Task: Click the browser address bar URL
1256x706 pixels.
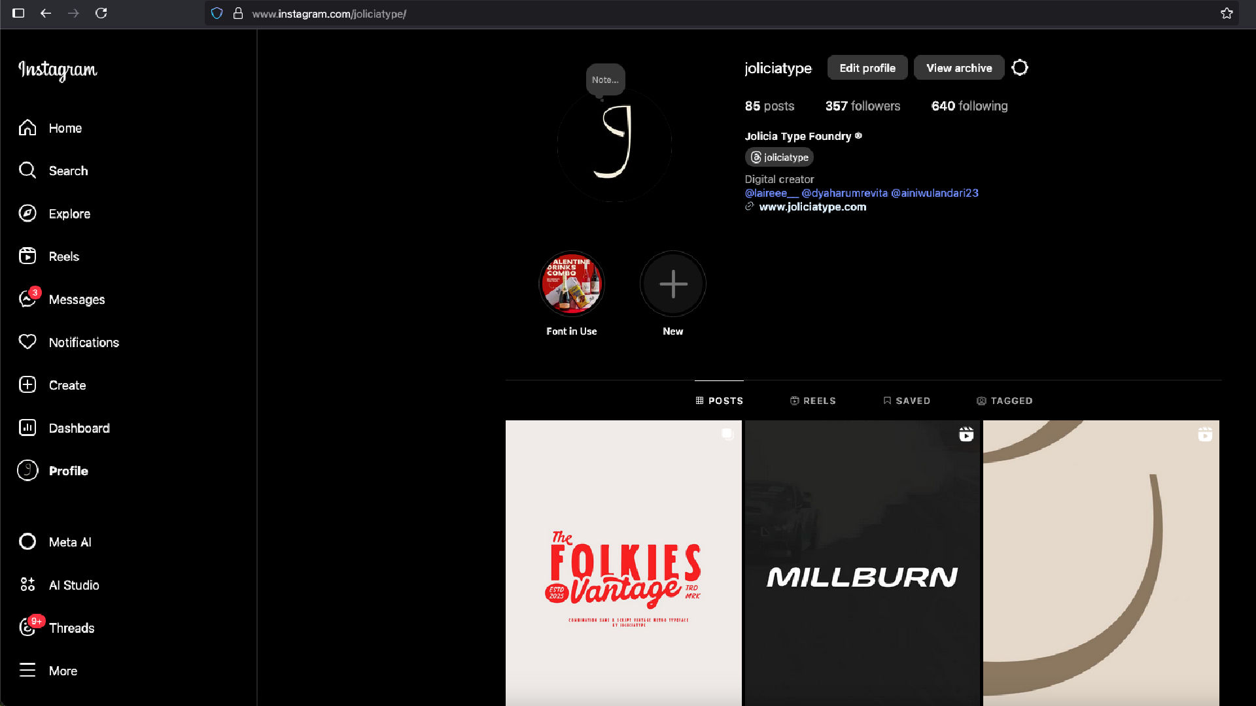Action: coord(329,14)
